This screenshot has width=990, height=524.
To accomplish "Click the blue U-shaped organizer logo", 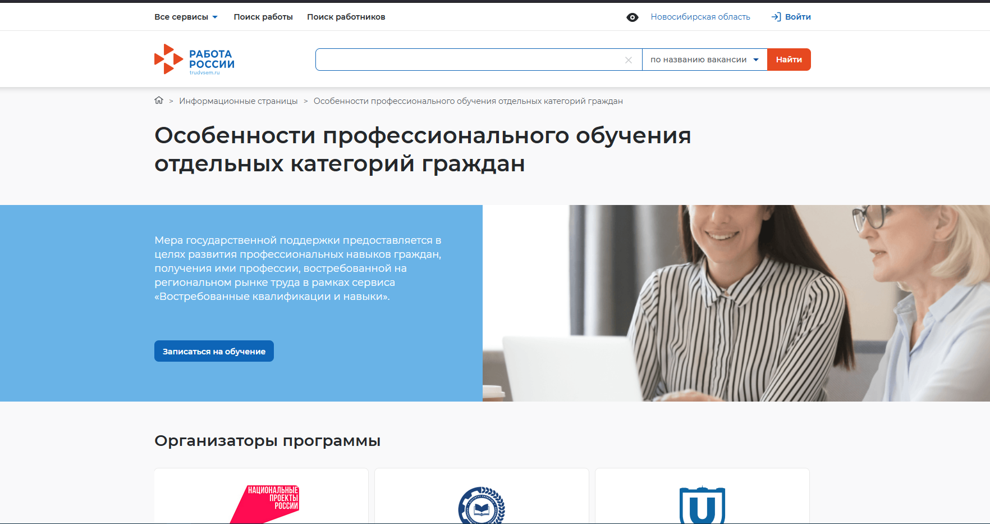I will tap(702, 505).
